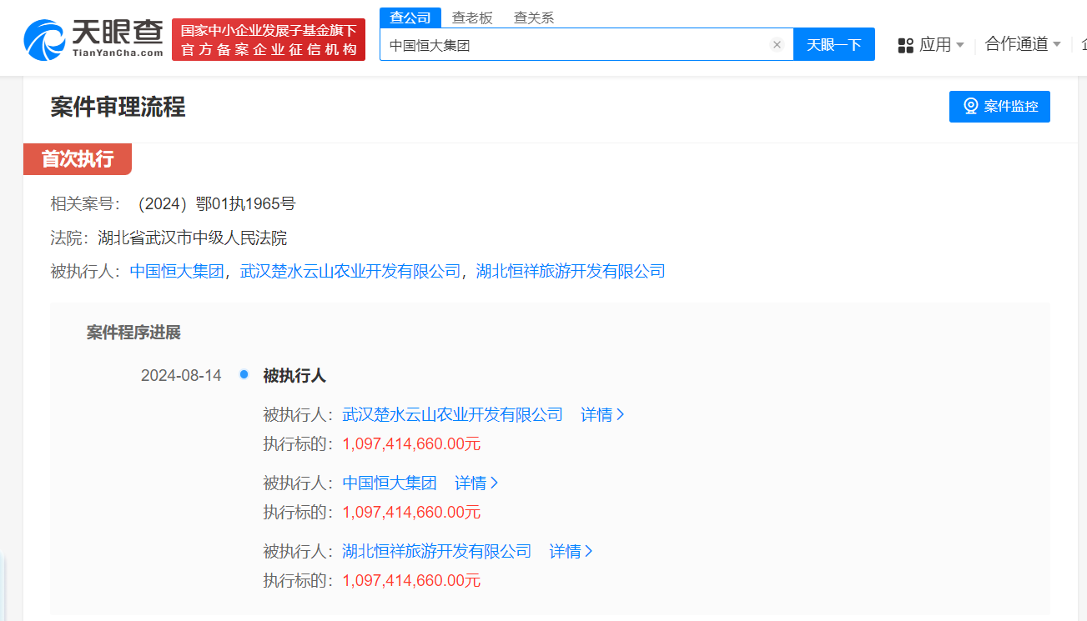This screenshot has height=621, width=1087.
Task: Click the monitor icon inside 案件监控 button
Action: tap(969, 106)
